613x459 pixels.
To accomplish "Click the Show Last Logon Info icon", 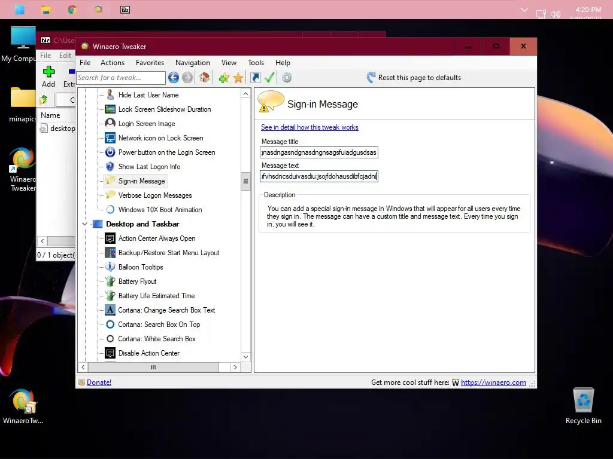I will tap(110, 167).
